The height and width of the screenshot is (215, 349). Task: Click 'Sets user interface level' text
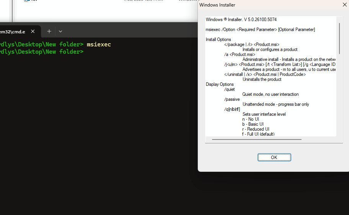264,114
